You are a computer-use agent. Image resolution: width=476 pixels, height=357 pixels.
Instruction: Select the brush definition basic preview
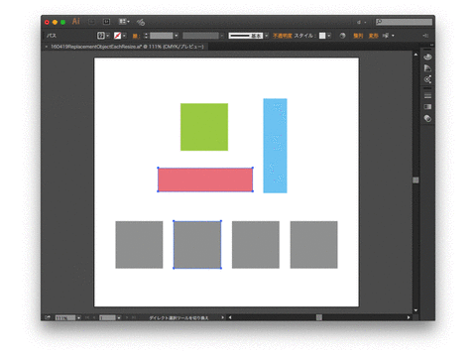246,36
